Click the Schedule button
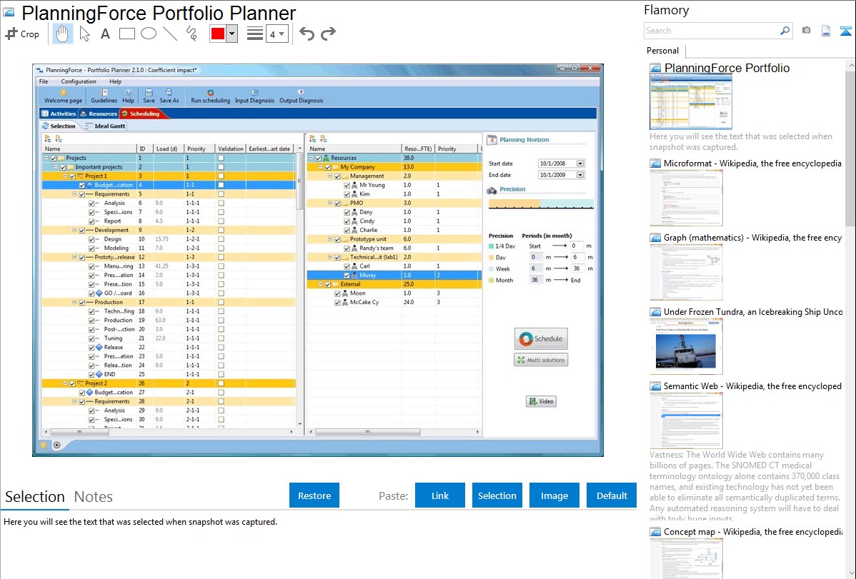This screenshot has width=856, height=579. [x=541, y=339]
